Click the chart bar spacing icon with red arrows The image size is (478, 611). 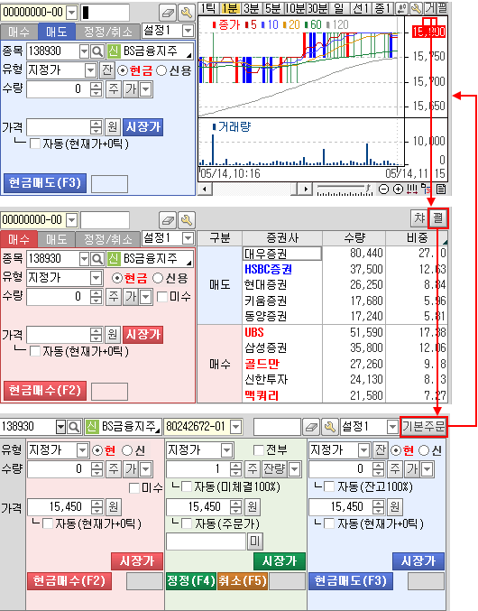[x=412, y=190]
